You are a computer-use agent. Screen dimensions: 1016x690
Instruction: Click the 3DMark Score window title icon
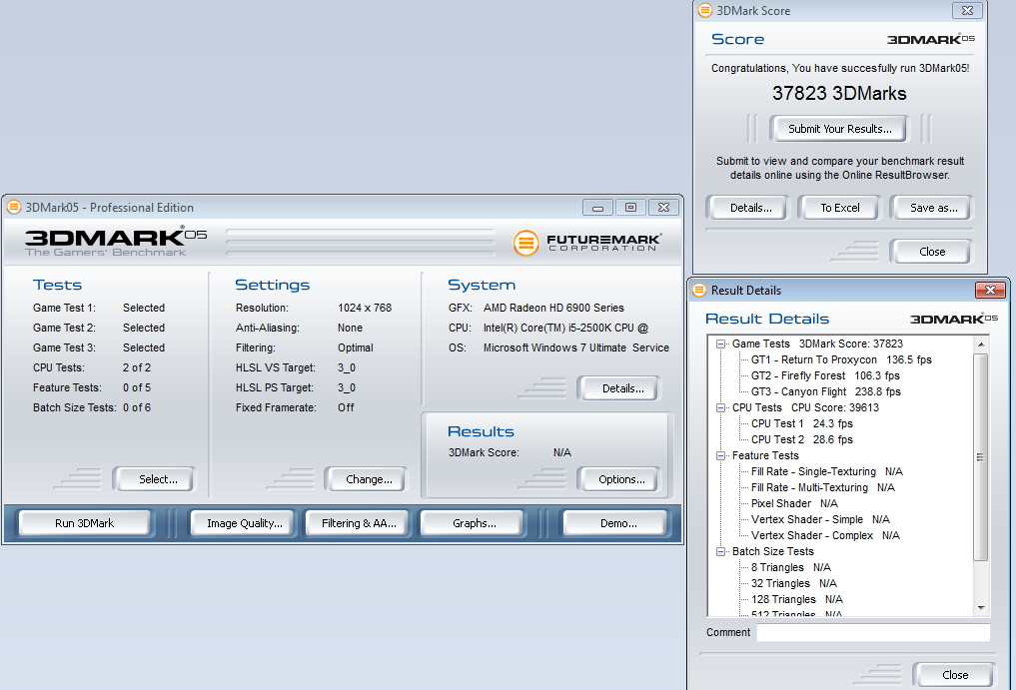click(x=704, y=10)
